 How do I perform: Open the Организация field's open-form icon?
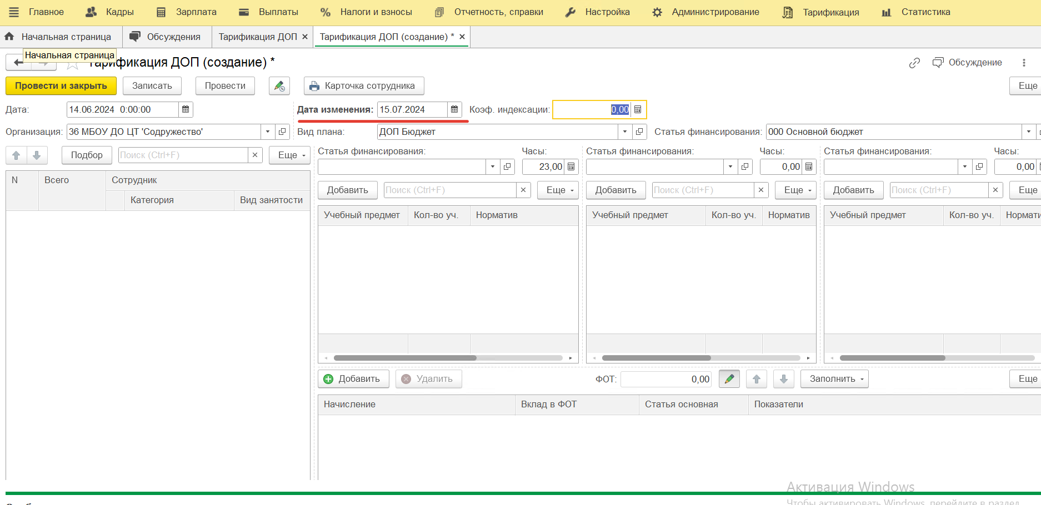tap(282, 132)
